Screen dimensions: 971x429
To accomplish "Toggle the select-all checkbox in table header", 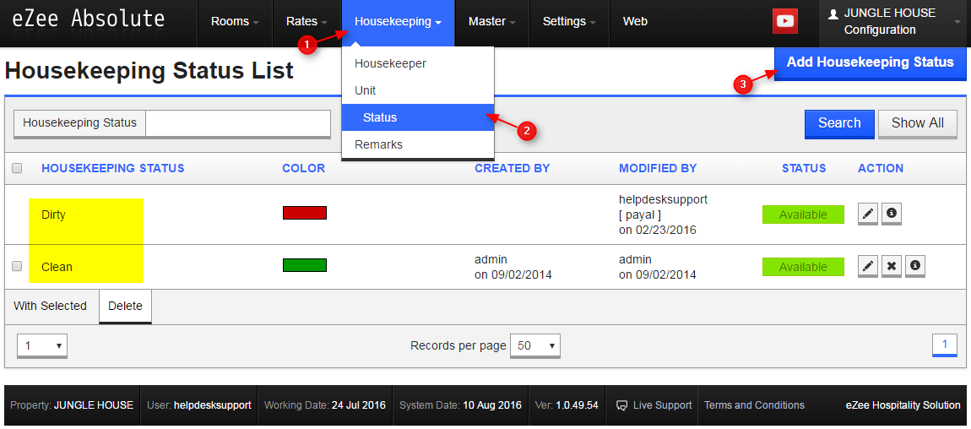I will click(x=18, y=168).
